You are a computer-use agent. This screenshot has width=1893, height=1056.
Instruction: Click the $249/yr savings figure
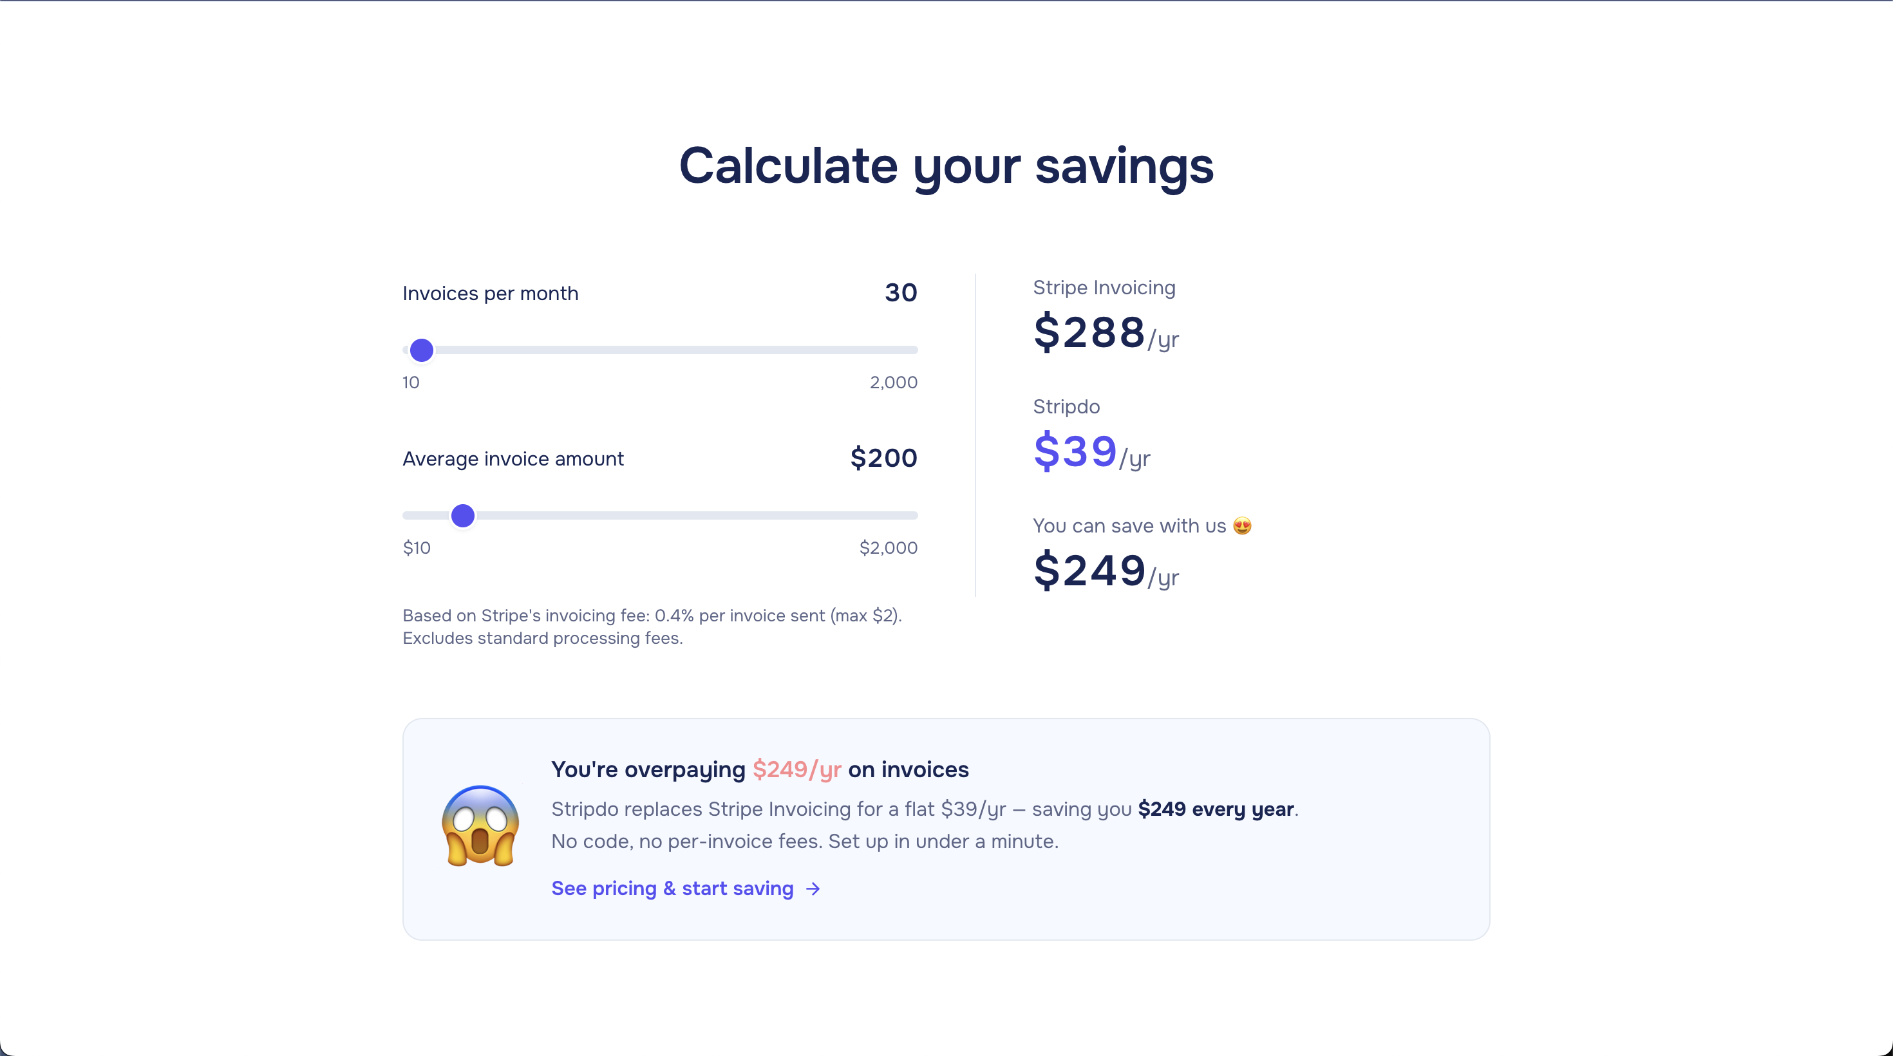click(1088, 572)
